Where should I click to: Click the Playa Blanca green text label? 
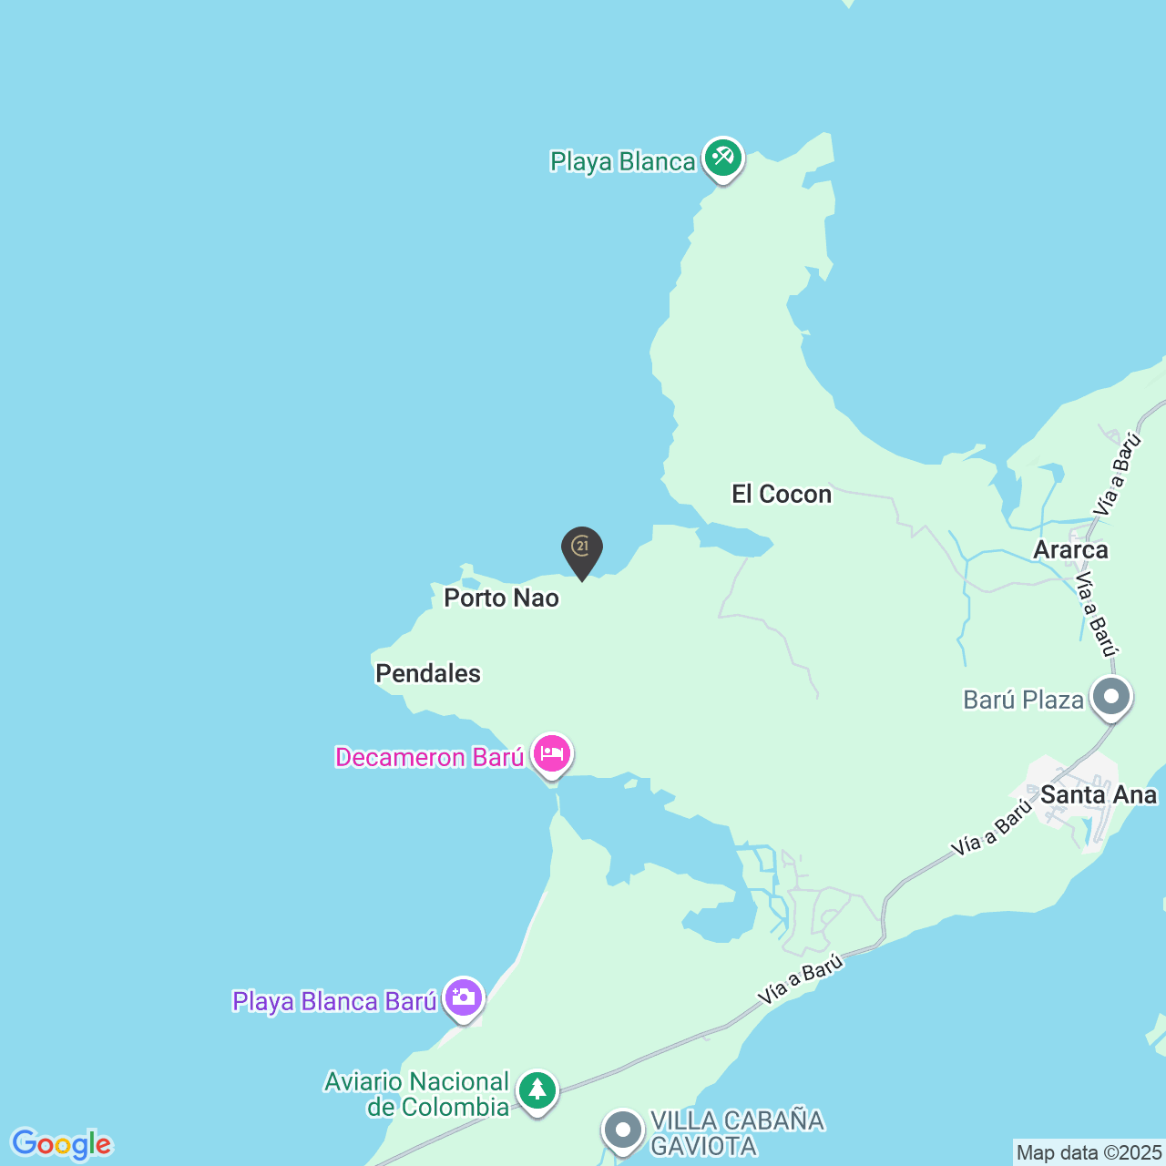click(x=623, y=162)
